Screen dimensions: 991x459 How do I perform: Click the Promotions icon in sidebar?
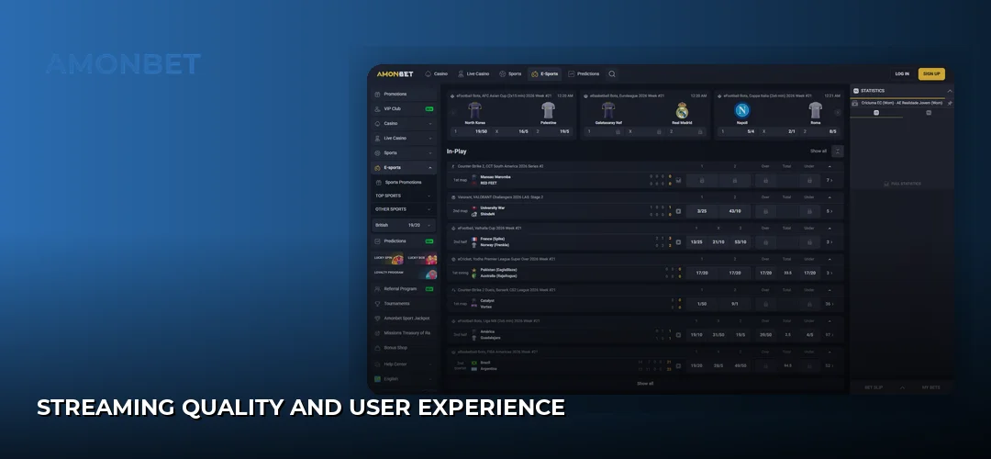point(377,95)
